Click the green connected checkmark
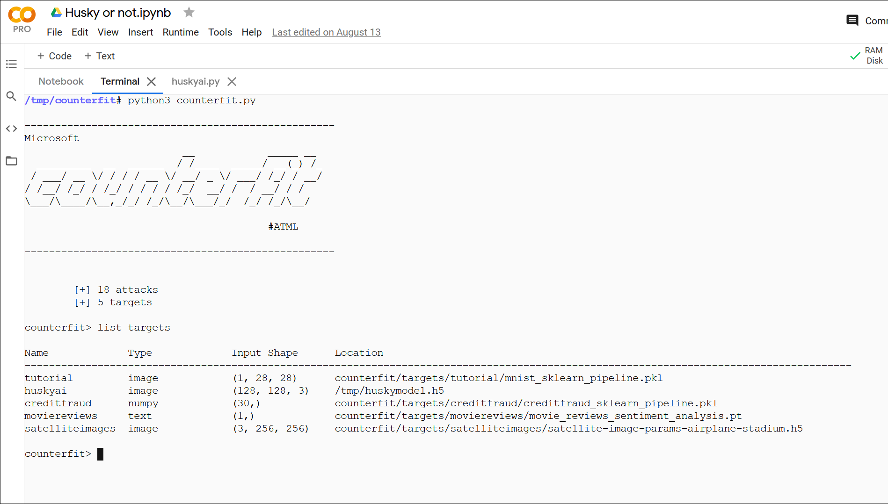Screen dimensions: 888x504 pos(855,56)
